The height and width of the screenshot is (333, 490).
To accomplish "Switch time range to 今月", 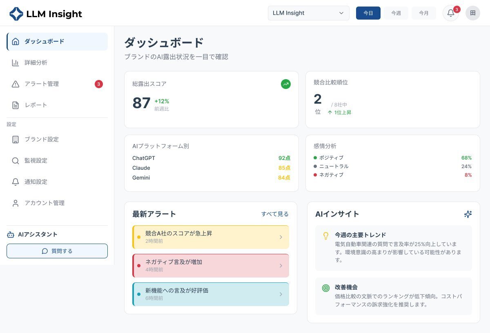I will [x=423, y=13].
